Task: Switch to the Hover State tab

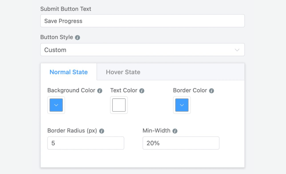Action: click(x=123, y=72)
